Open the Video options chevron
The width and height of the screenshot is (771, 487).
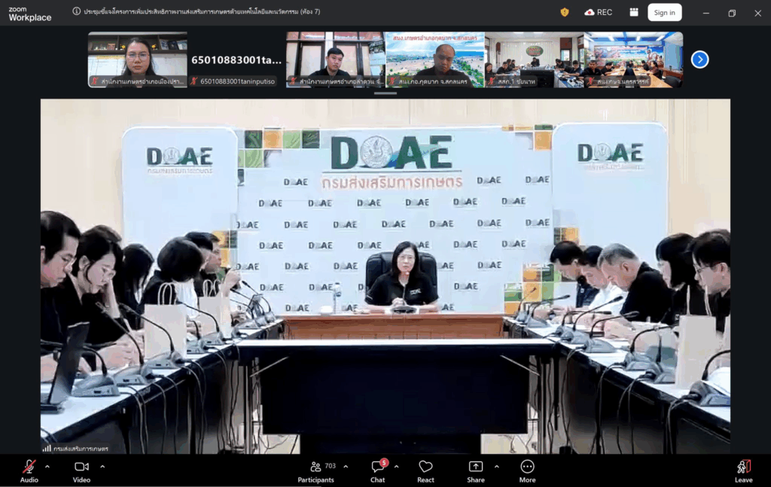(x=102, y=467)
